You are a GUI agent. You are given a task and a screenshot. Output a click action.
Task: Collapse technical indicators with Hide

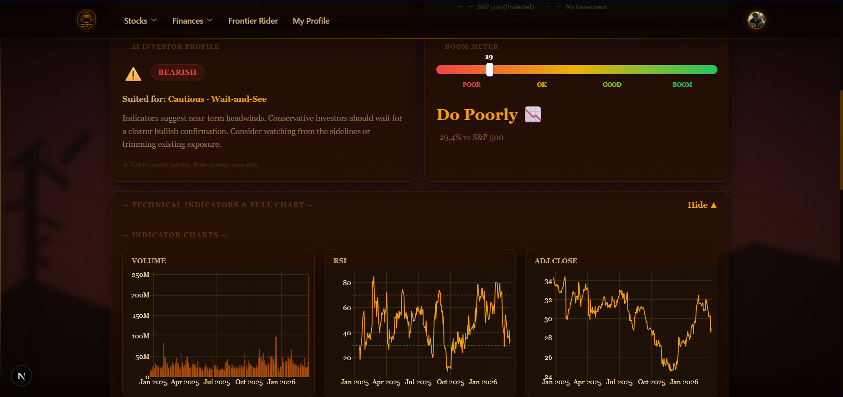[x=702, y=205]
